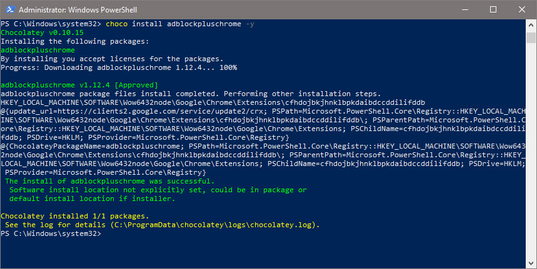Click the 'Software install location not explicitly set' line
The image size is (537, 269).
coord(158,190)
